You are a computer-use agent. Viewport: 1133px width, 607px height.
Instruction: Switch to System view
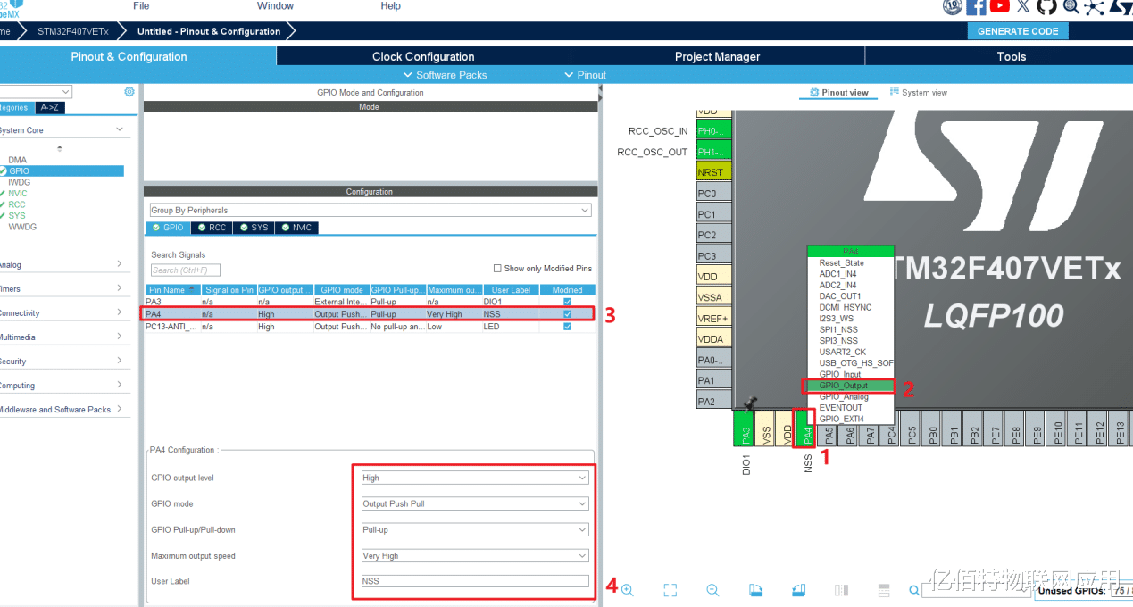click(x=918, y=93)
